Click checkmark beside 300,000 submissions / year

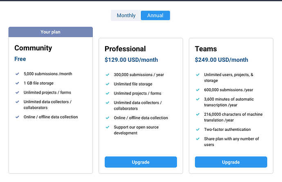click(107, 75)
